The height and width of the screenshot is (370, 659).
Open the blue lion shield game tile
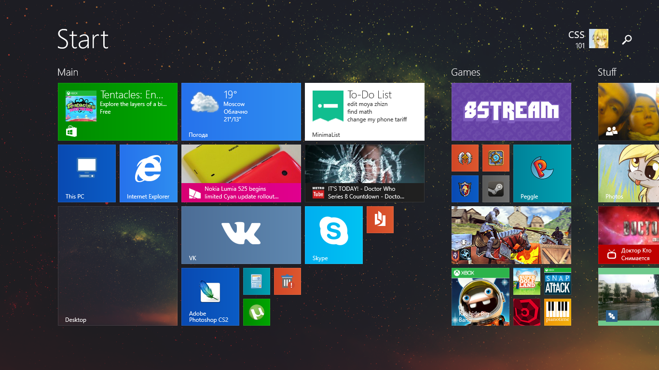[465, 189]
